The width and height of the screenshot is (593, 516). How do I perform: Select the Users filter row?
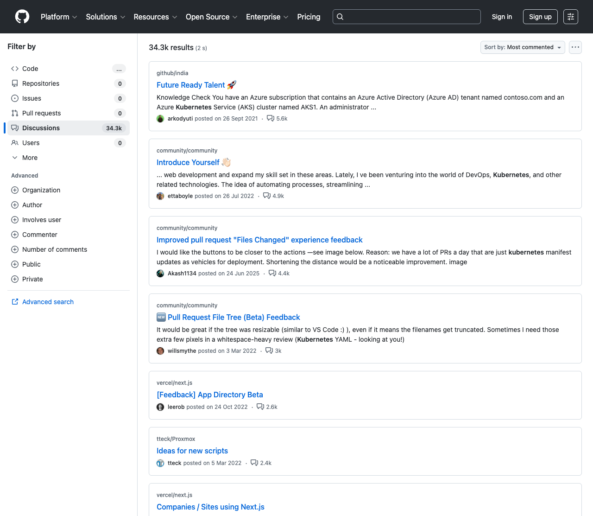coord(69,143)
